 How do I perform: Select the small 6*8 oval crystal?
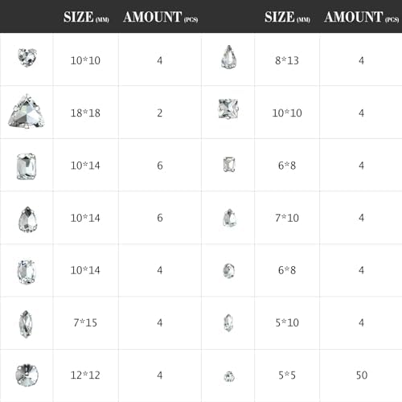tap(229, 271)
